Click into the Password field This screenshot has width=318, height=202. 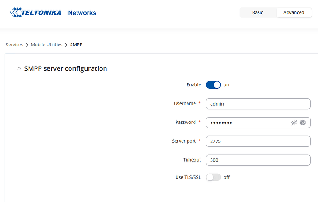coord(247,123)
